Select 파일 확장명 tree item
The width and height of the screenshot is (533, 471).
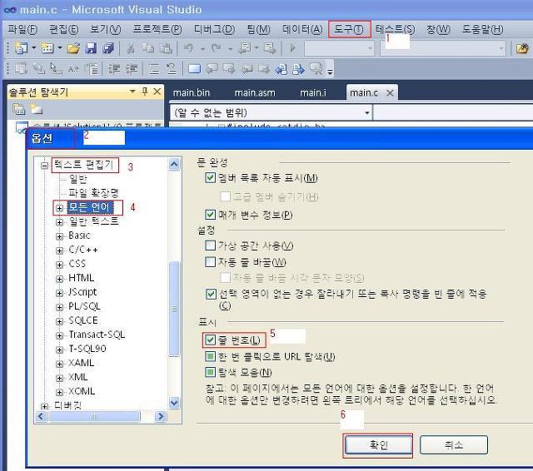pos(93,193)
